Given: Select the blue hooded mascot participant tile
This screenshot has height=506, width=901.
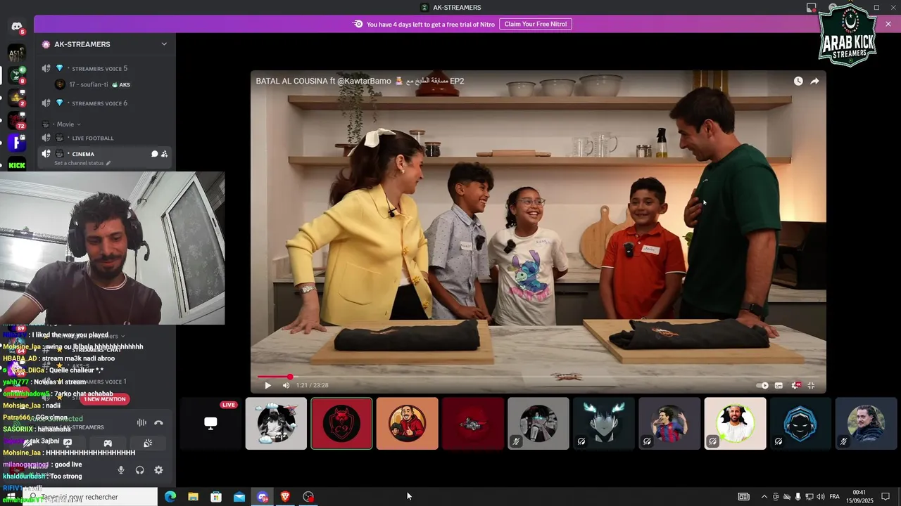Looking at the screenshot, I should pos(800,424).
